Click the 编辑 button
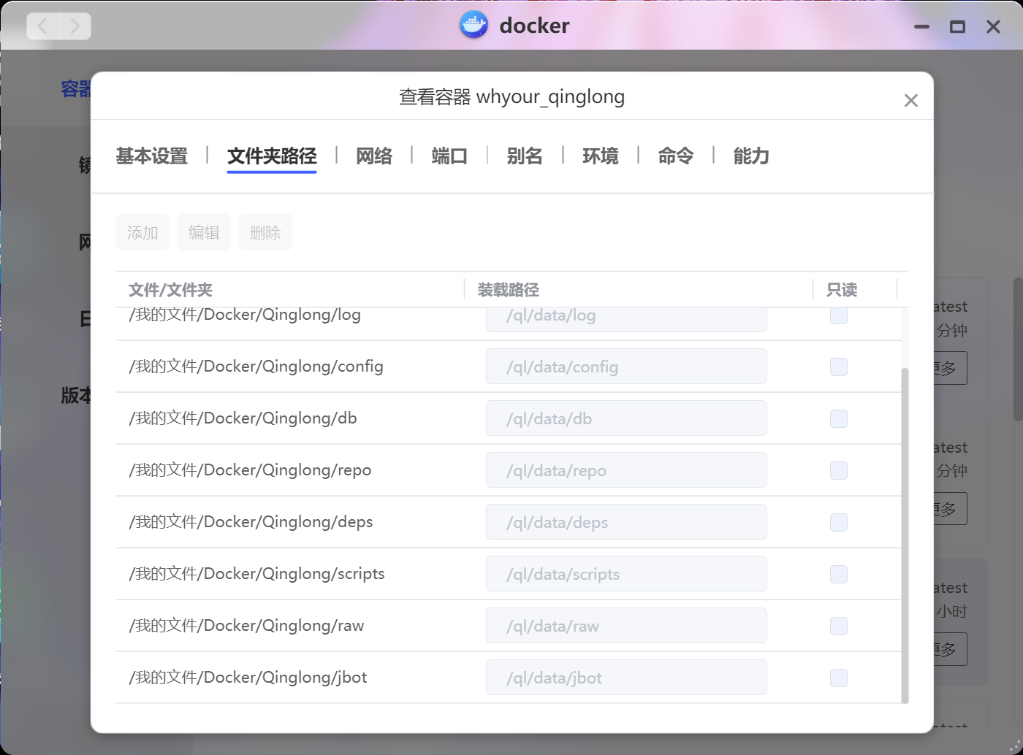Viewport: 1023px width, 755px height. click(204, 232)
